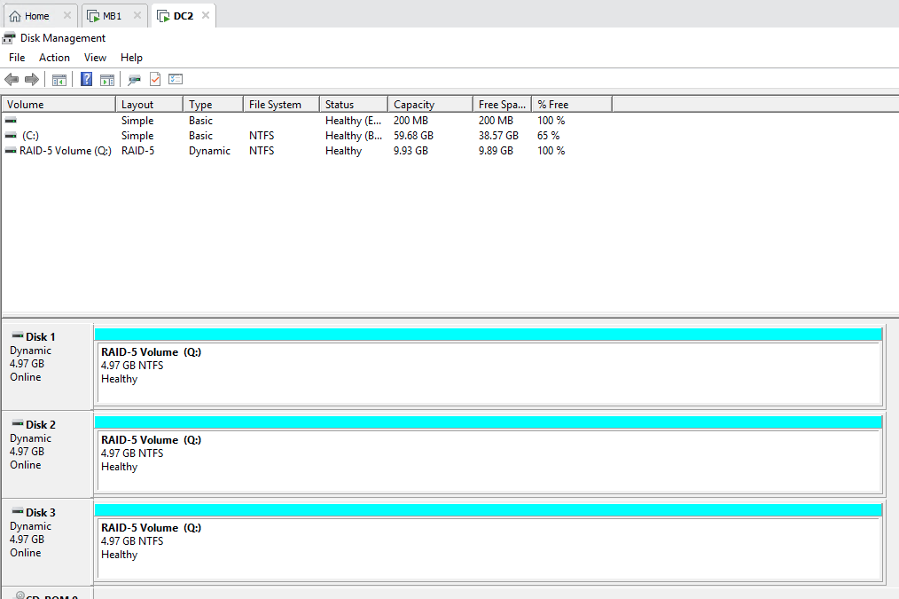Sort by the Volume column header
899x599 pixels.
59,105
